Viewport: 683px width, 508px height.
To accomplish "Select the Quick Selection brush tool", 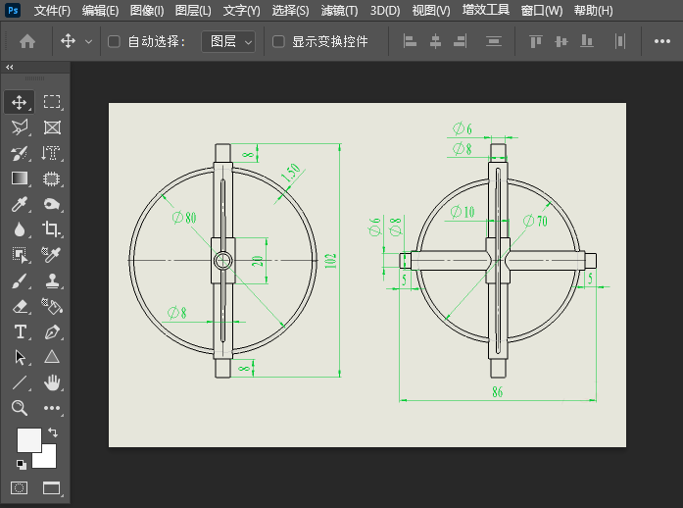I will (20, 154).
